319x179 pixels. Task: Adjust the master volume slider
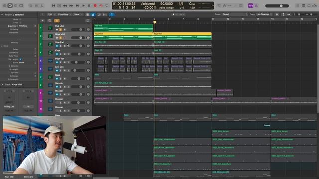[277, 6]
